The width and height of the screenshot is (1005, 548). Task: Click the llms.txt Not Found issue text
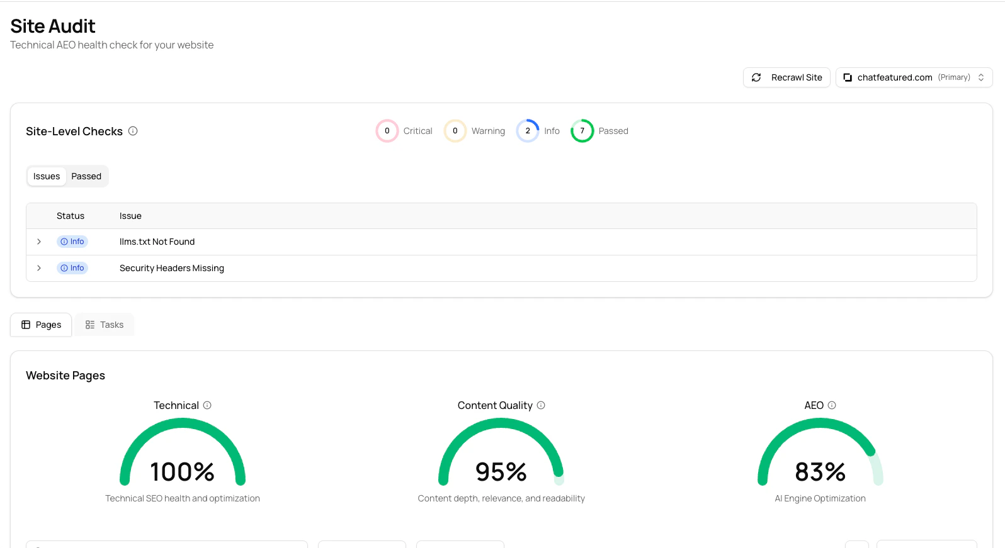157,242
